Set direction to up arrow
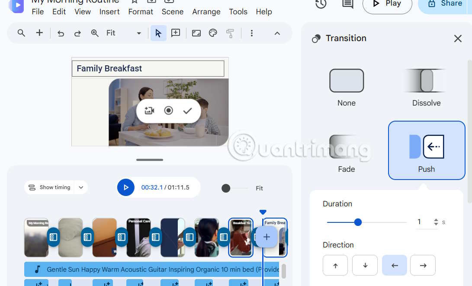The width and height of the screenshot is (472, 286). pos(335,265)
